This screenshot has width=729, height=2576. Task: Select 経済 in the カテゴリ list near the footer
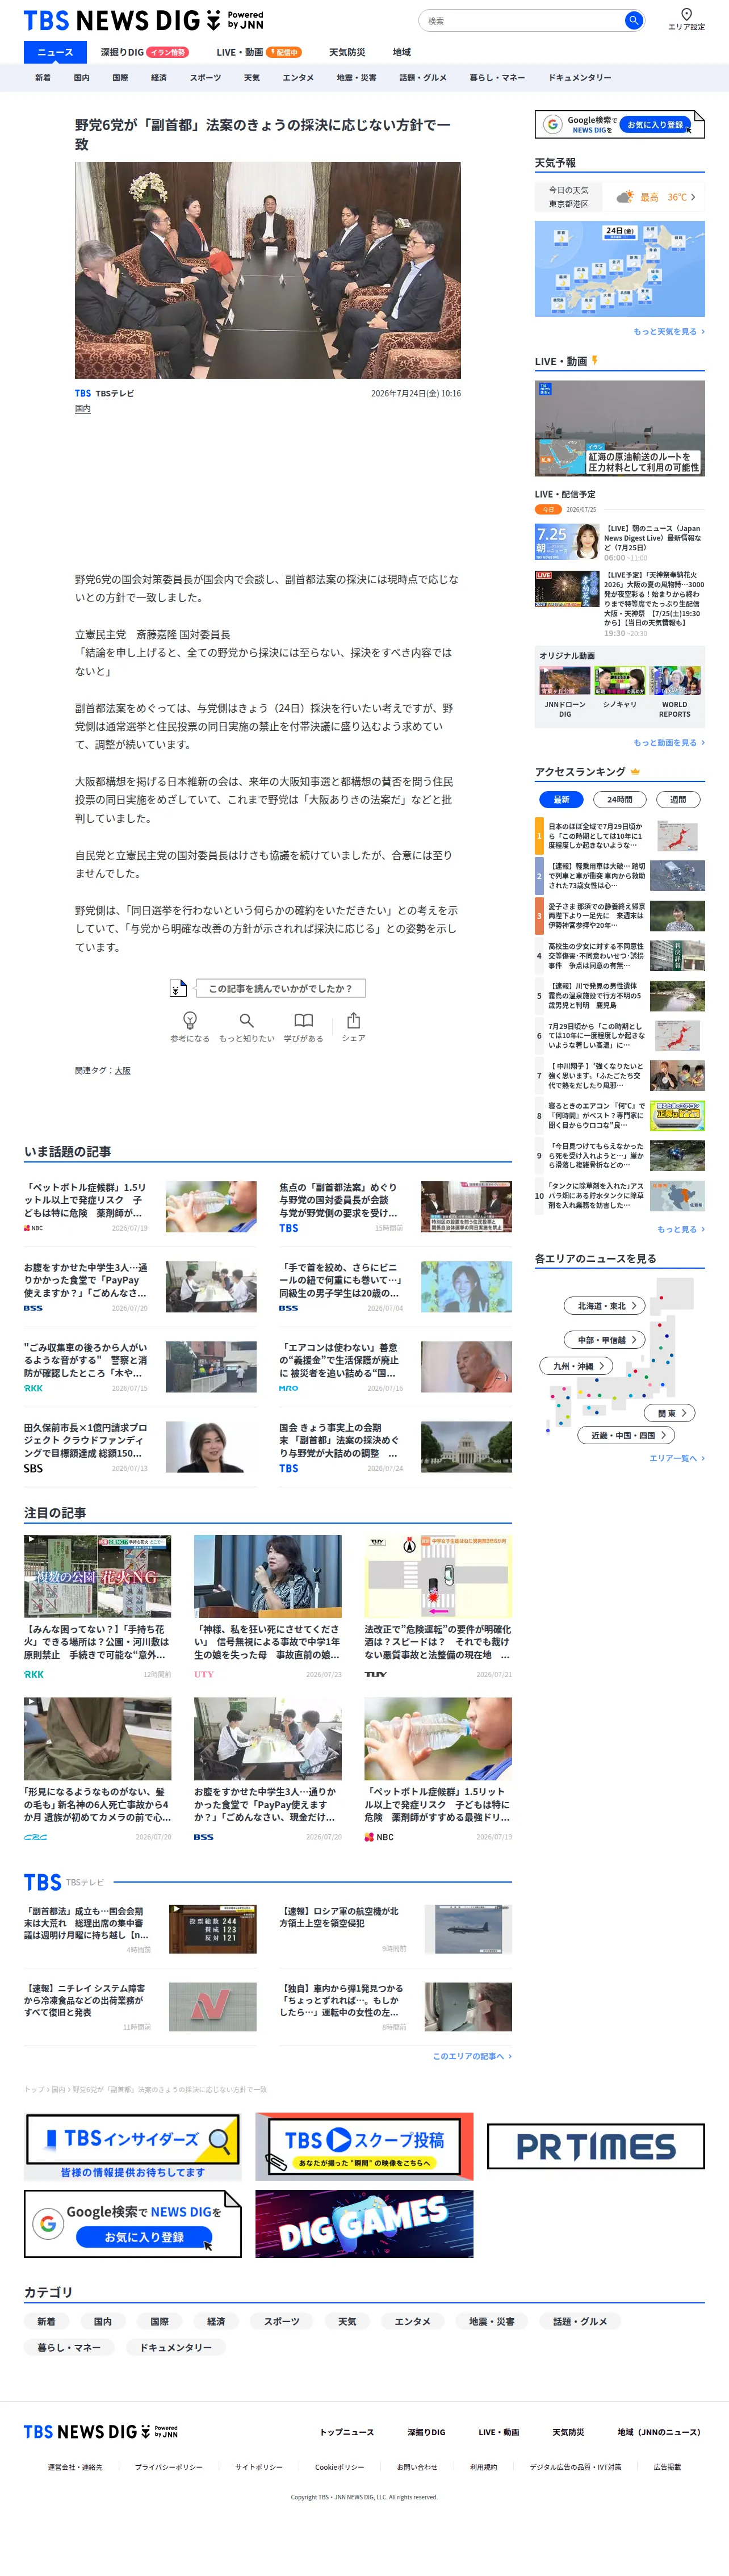coord(216,2321)
